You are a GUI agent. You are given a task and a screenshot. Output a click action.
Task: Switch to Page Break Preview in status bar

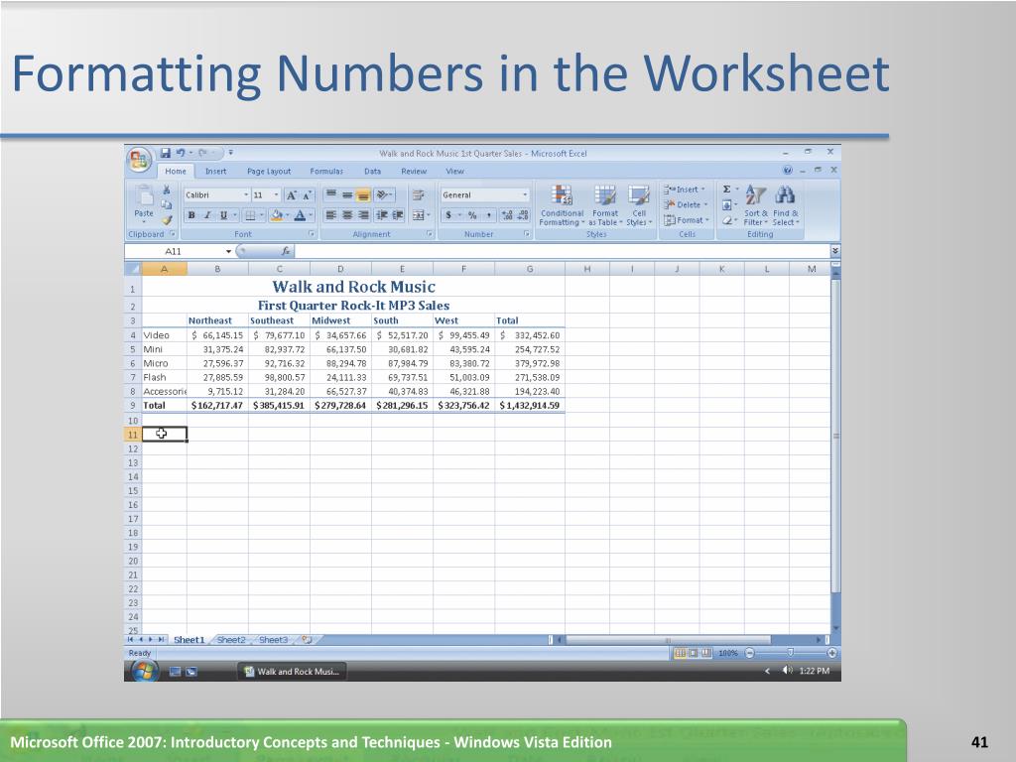(x=706, y=653)
